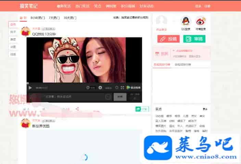
Task: Click the green 审稿 review button
Action: tap(194, 39)
